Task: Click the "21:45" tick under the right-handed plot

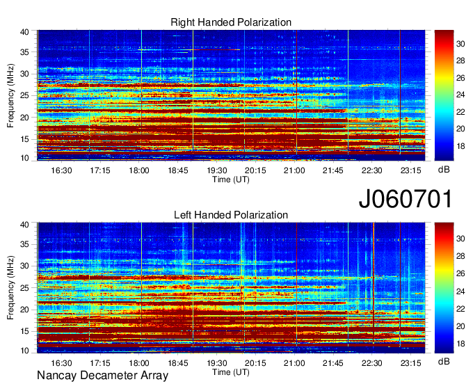Action: pyautogui.click(x=333, y=170)
